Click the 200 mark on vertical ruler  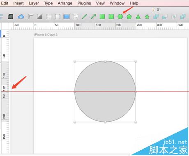[x=4, y=116]
